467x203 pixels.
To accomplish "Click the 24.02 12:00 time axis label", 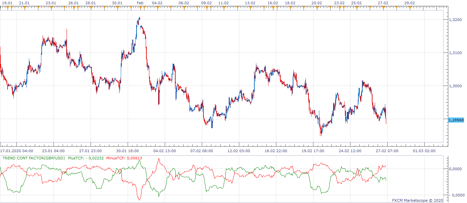I will (350, 151).
